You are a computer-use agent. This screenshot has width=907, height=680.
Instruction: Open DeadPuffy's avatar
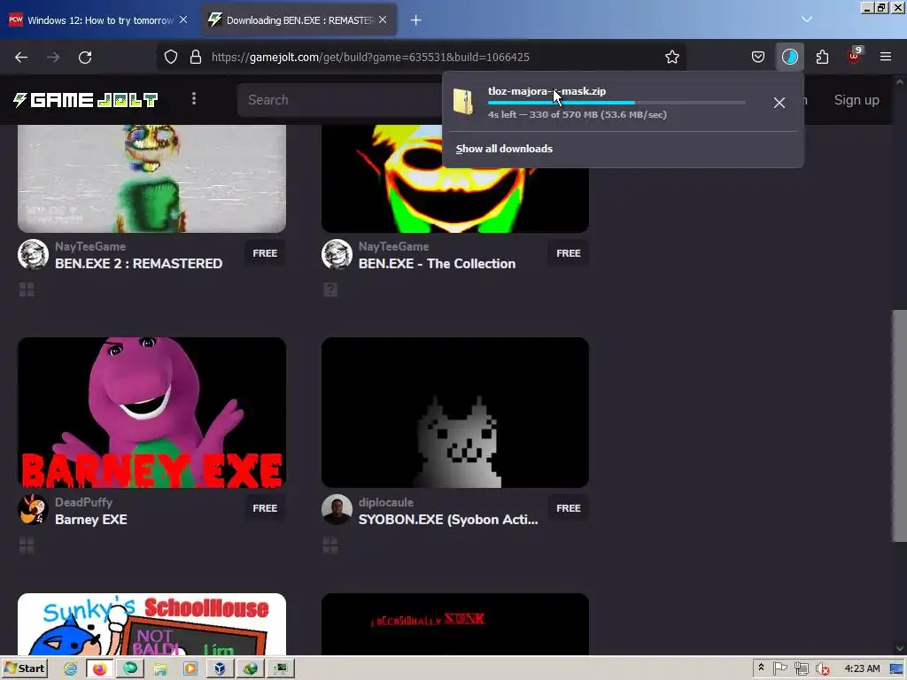[x=33, y=509]
